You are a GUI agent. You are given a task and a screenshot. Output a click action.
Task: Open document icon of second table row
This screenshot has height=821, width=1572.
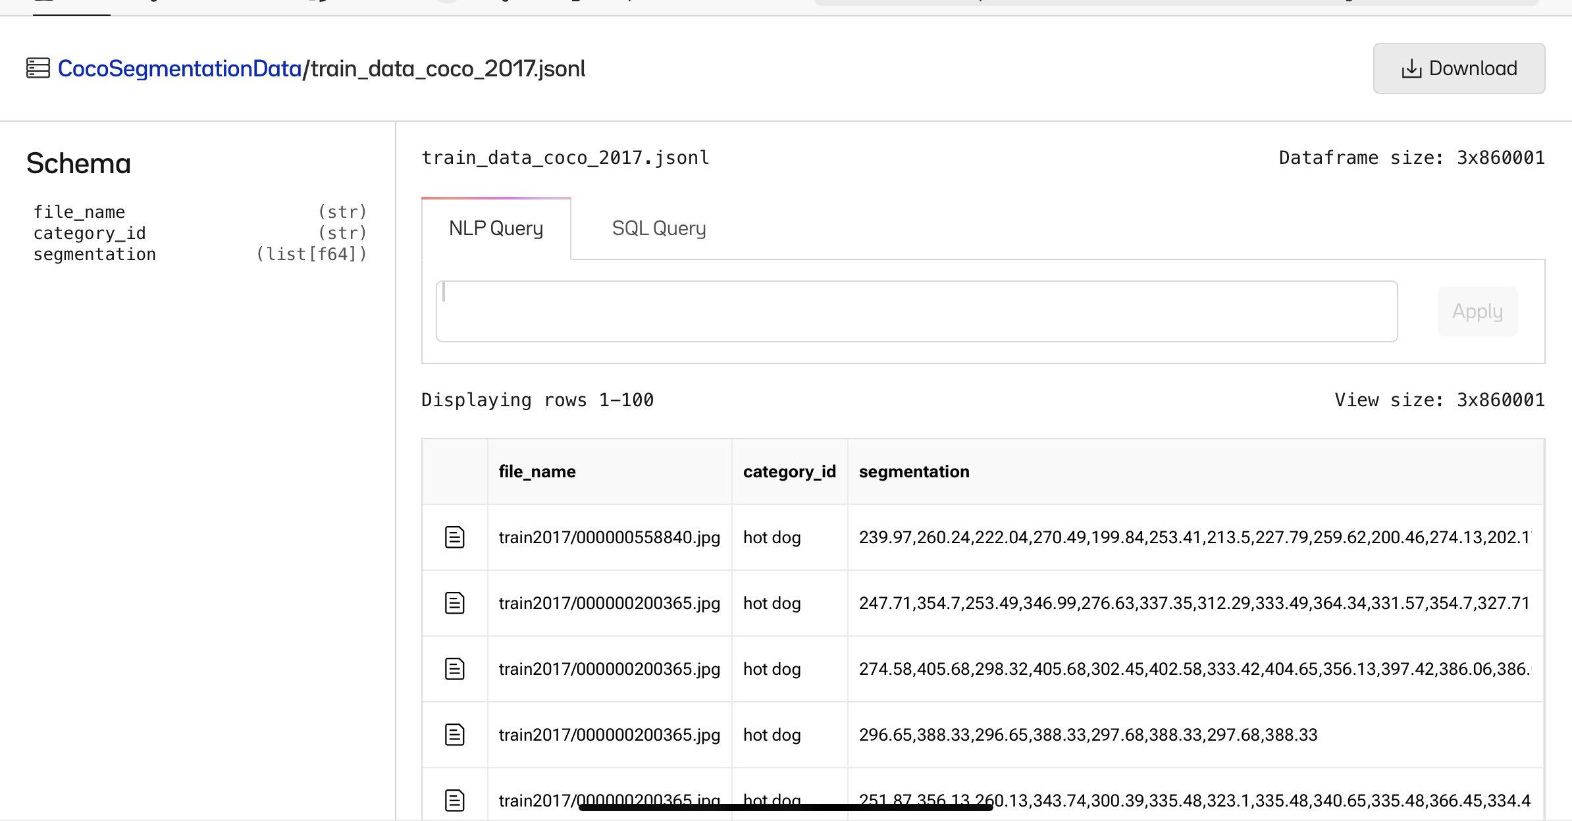[x=454, y=603]
